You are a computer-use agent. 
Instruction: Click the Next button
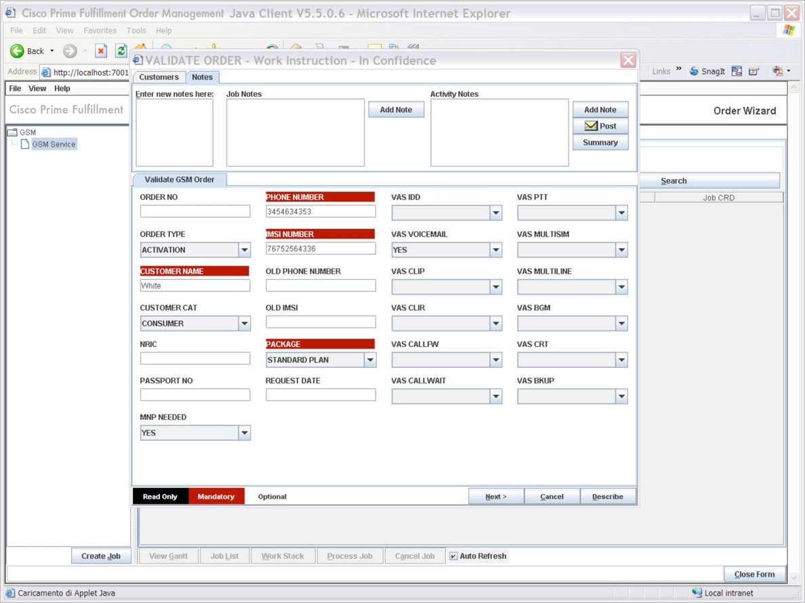click(496, 496)
